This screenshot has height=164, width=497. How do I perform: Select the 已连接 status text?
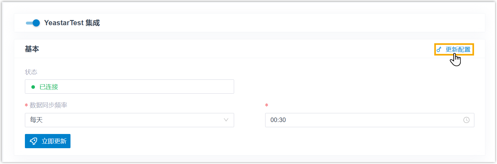tap(49, 87)
